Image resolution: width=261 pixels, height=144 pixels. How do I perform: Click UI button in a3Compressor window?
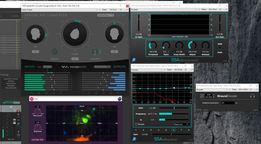pos(220,9)
